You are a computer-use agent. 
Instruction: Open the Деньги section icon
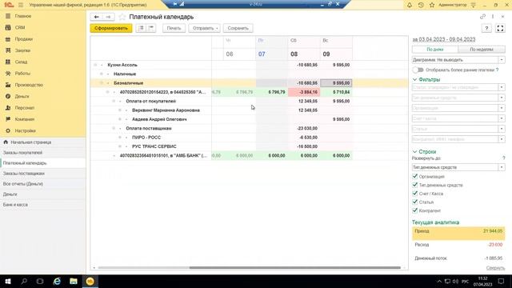tap(8, 96)
